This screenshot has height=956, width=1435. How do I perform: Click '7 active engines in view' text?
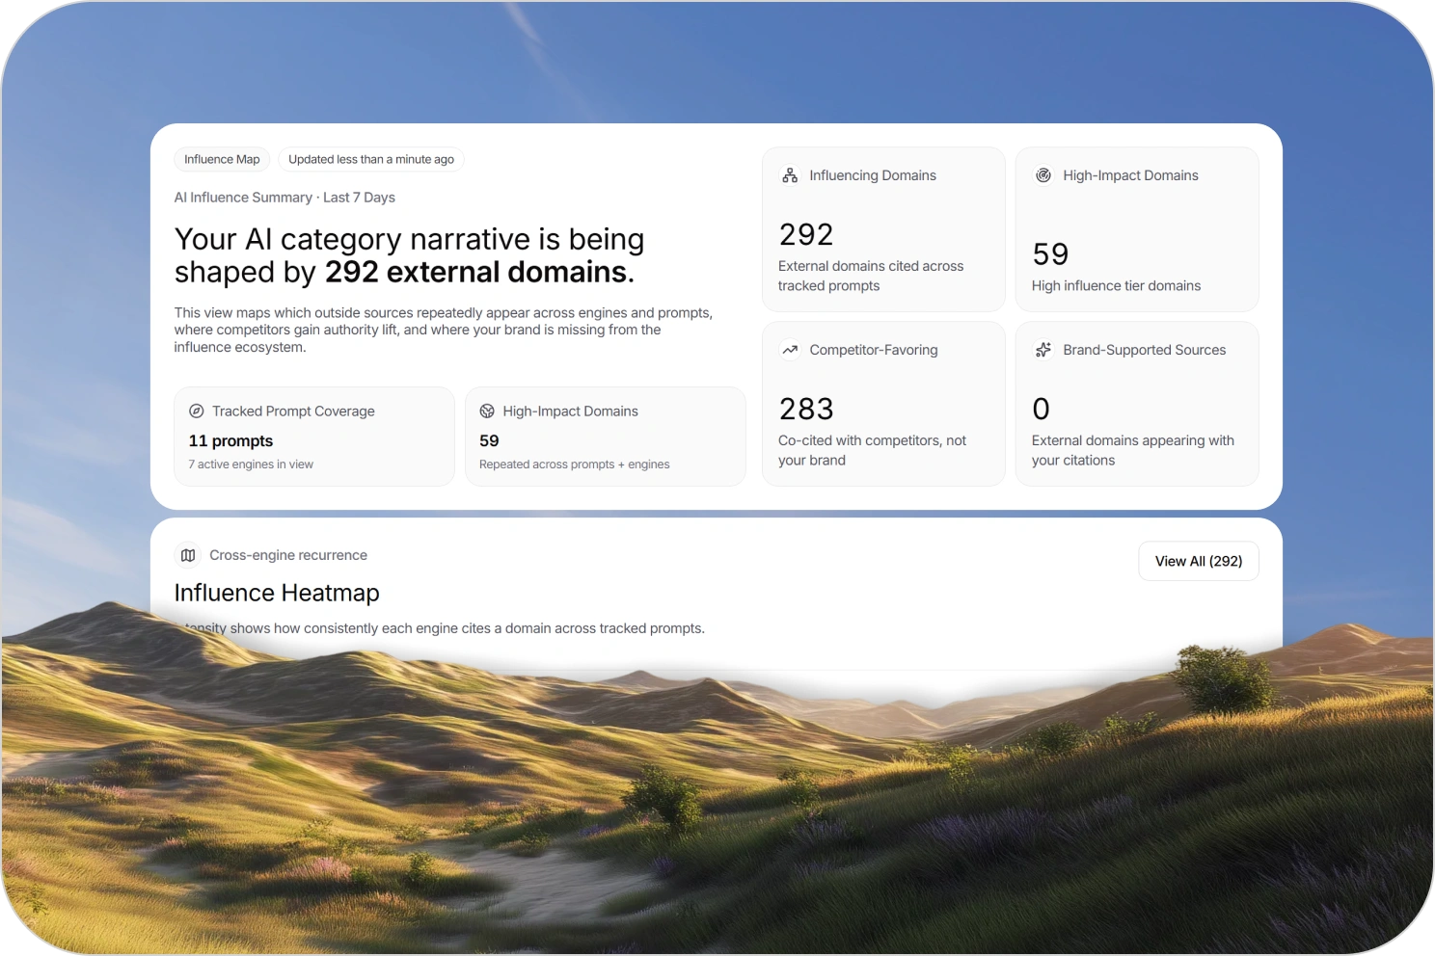pos(251,465)
